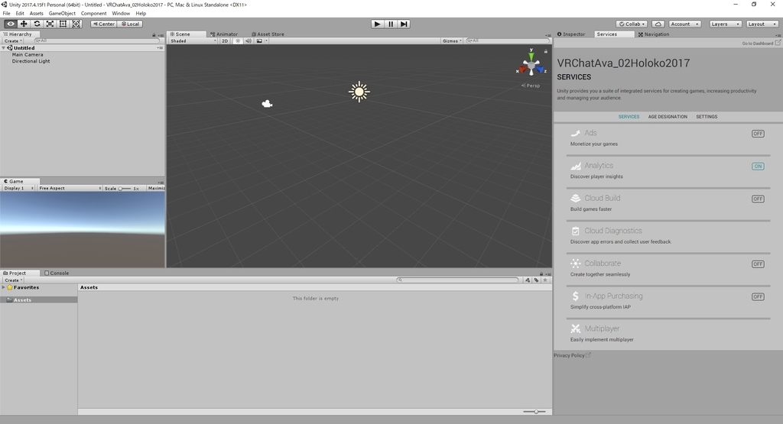Adjust the Game view Scale slider
The image size is (783, 424).
coord(125,189)
